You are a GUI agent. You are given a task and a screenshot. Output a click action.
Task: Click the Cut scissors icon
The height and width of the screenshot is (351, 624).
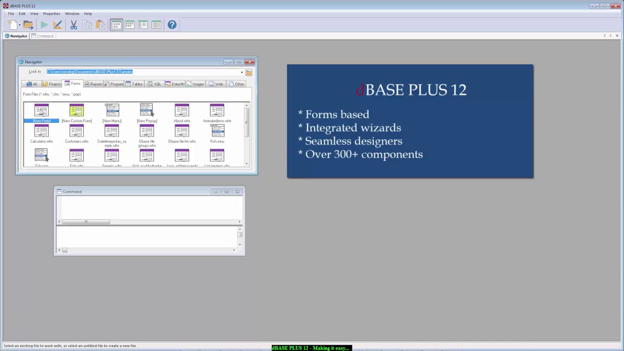tap(74, 25)
